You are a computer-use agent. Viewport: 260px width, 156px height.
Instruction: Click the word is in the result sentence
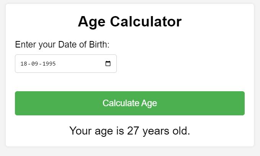tap(120, 131)
